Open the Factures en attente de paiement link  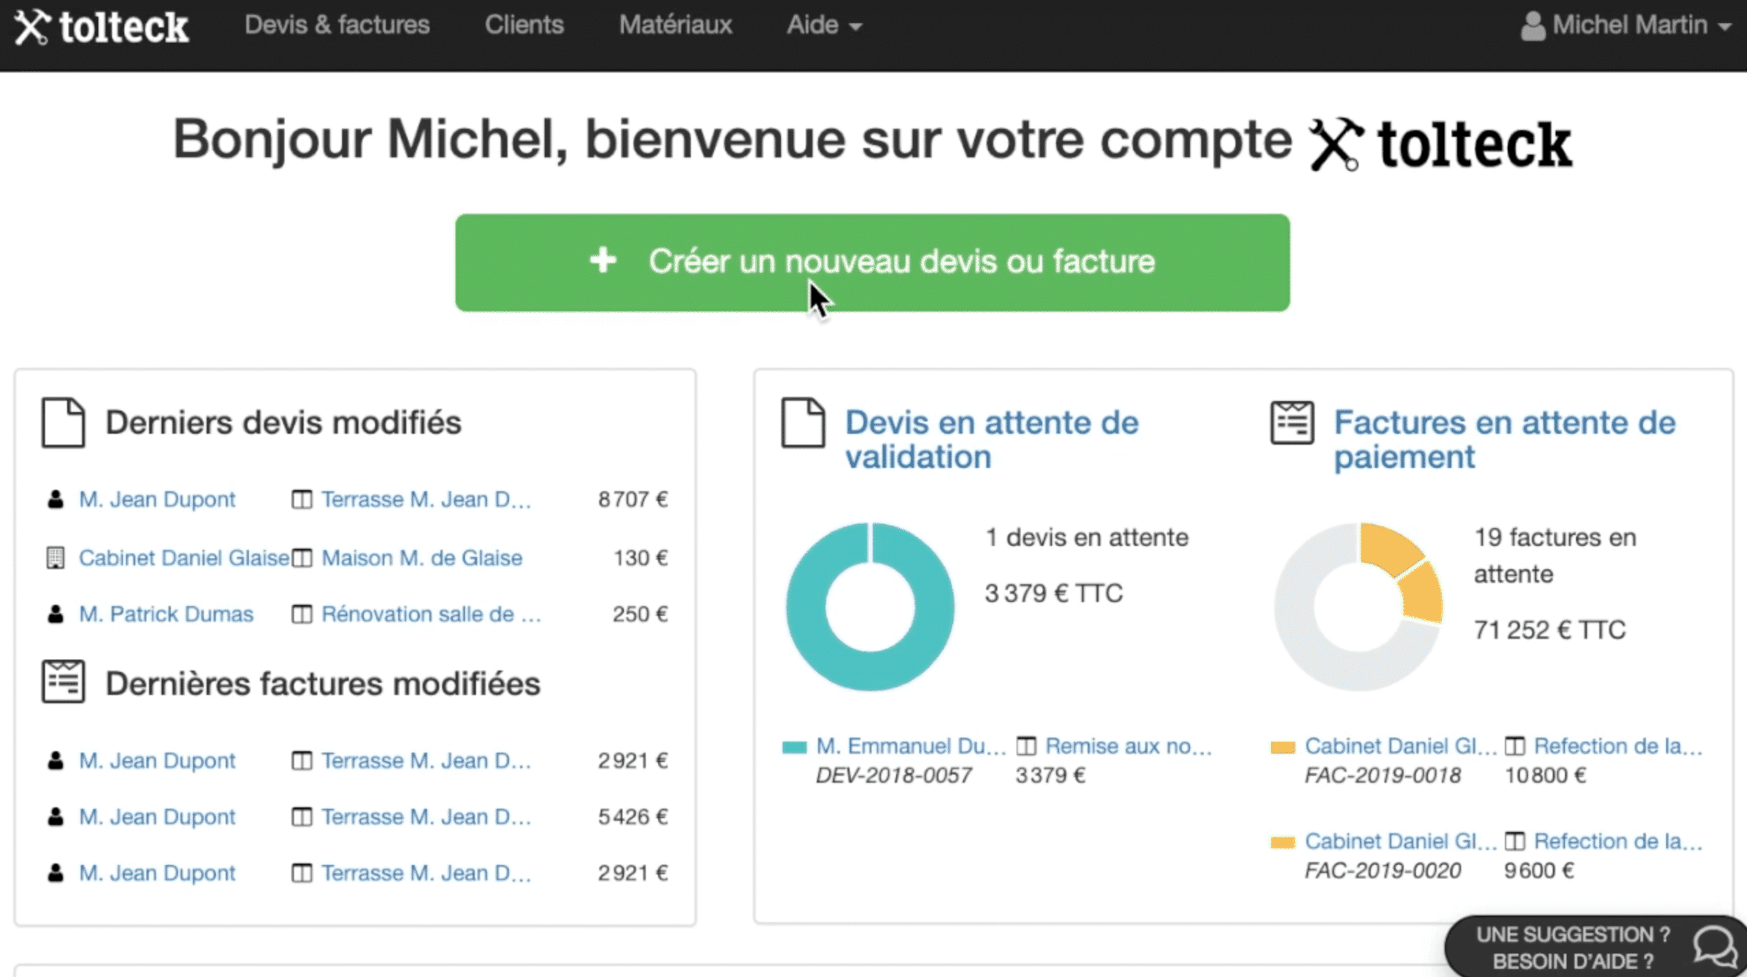(1504, 439)
